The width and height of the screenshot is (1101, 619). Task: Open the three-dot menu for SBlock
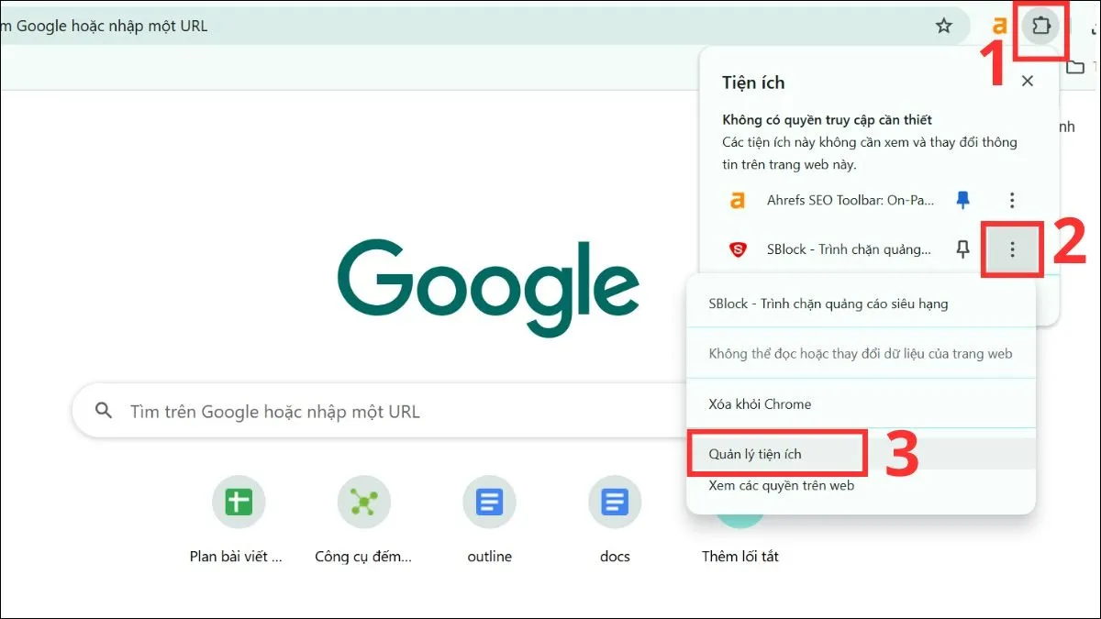tap(1011, 249)
